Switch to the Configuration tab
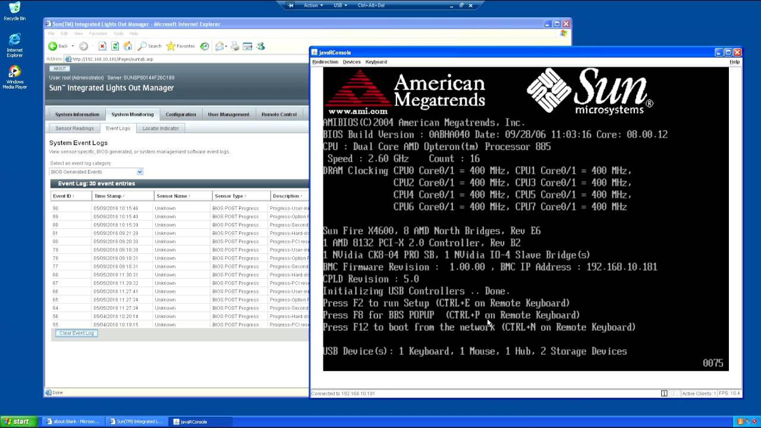The image size is (761, 428). pyautogui.click(x=181, y=114)
